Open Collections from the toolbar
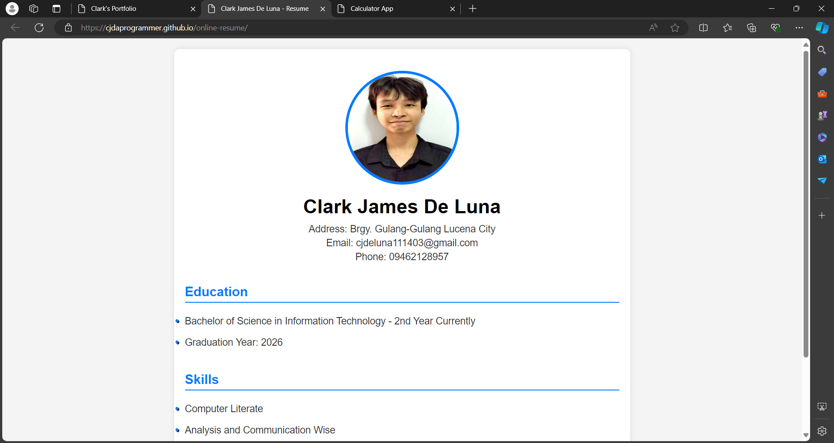This screenshot has height=443, width=834. coord(751,27)
